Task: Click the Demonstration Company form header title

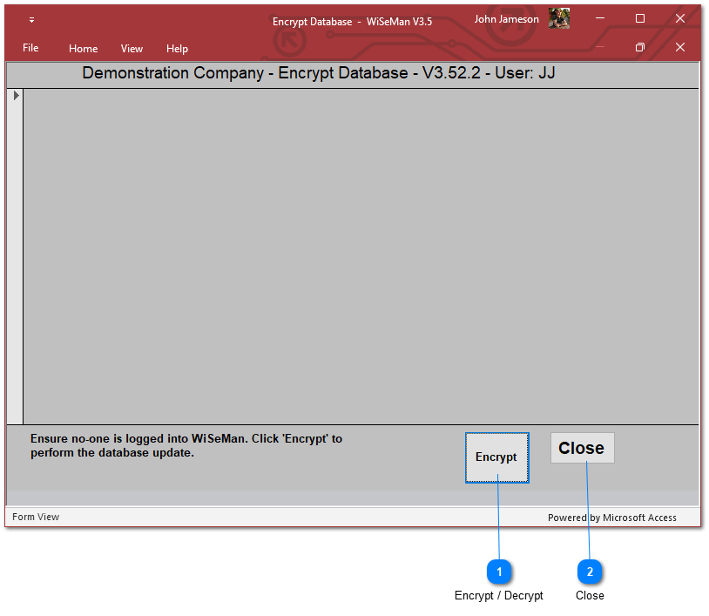Action: 318,73
